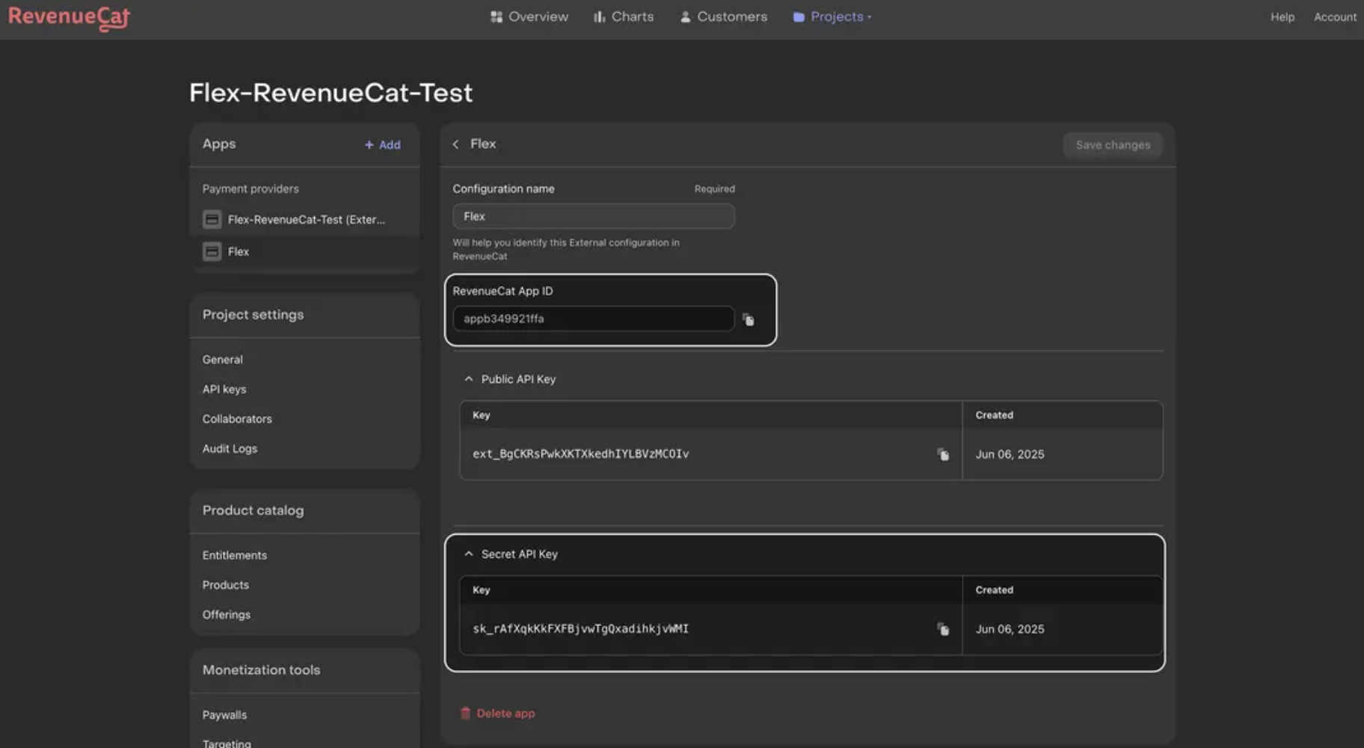Copy the RevenueCat App ID
Image resolution: width=1364 pixels, height=748 pixels.
pyautogui.click(x=749, y=319)
